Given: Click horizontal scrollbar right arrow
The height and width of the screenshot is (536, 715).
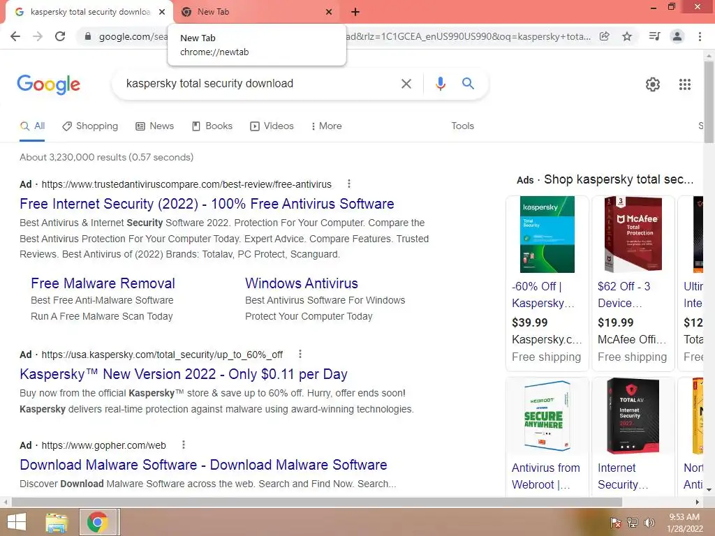Looking at the screenshot, I should [x=697, y=502].
